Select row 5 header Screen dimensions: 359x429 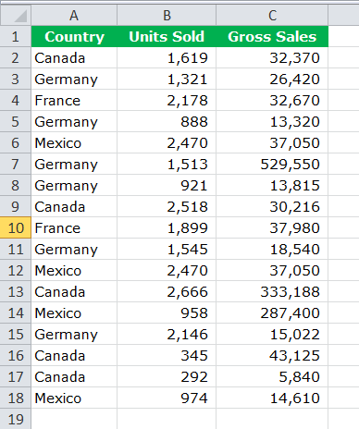16,121
